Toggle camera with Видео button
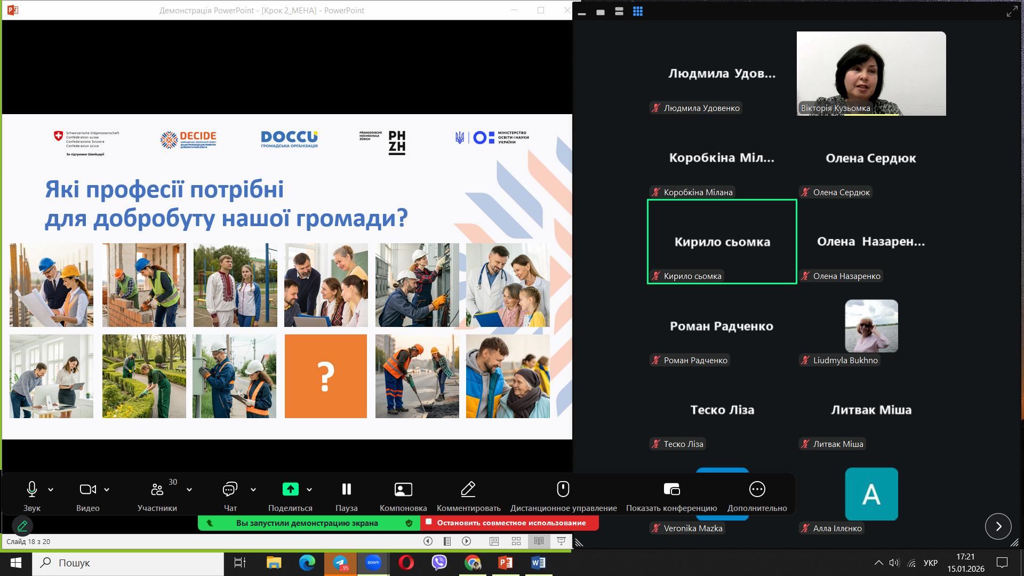The height and width of the screenshot is (576, 1024). [x=87, y=490]
